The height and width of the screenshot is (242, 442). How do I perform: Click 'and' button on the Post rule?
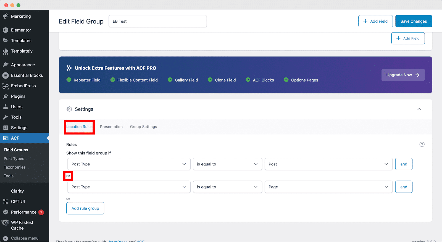[404, 164]
